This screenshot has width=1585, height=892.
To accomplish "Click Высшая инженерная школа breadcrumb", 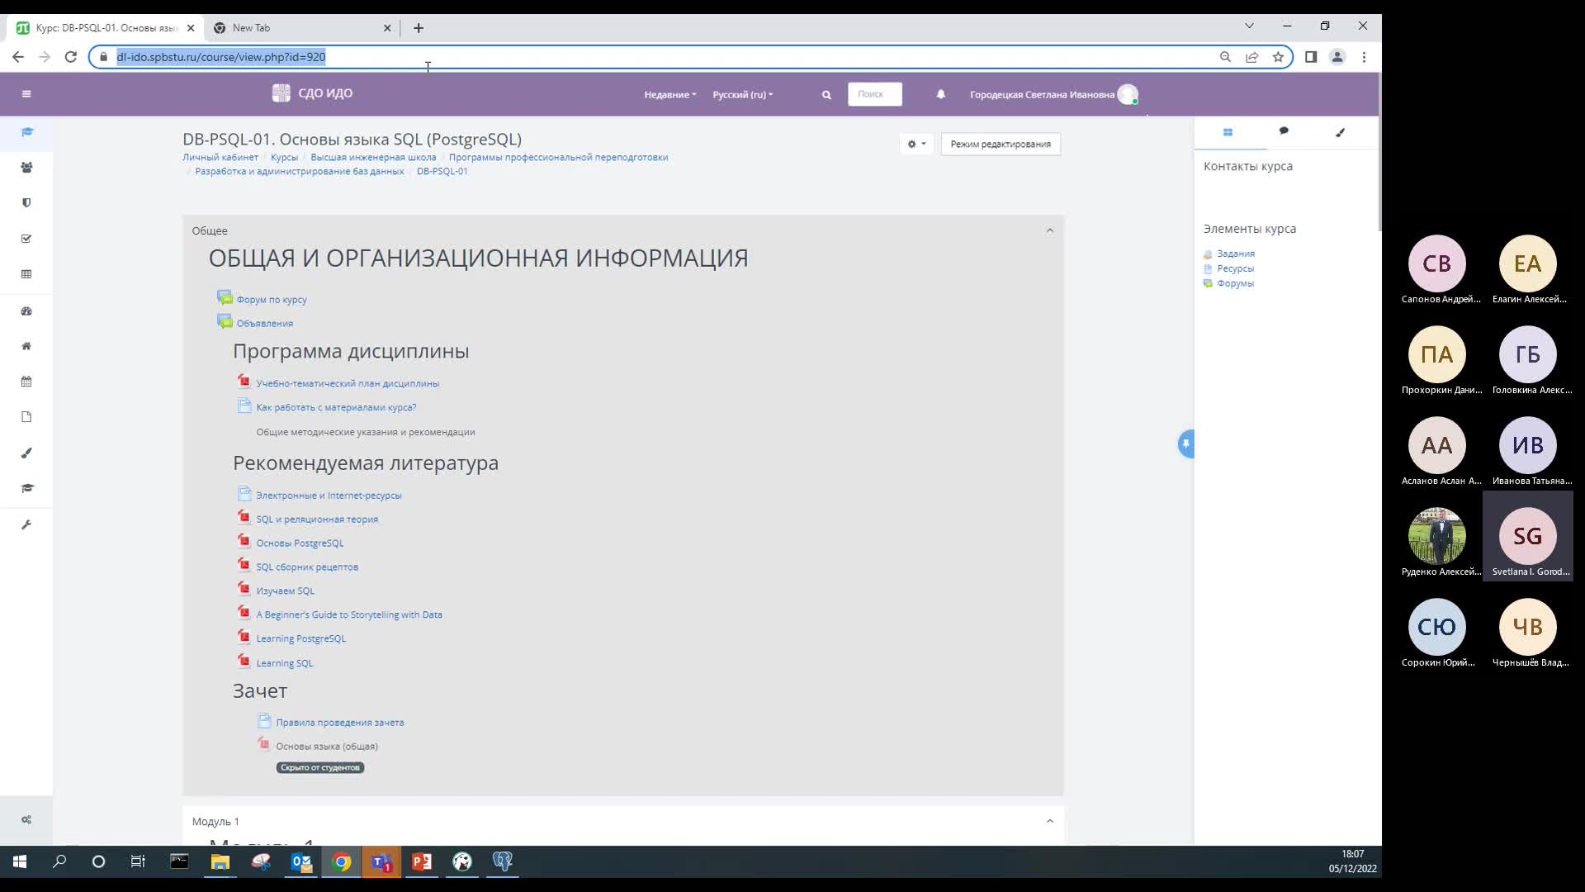I will point(373,158).
